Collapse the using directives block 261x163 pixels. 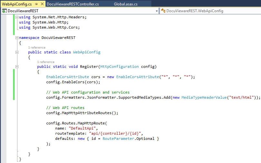click(17, 17)
